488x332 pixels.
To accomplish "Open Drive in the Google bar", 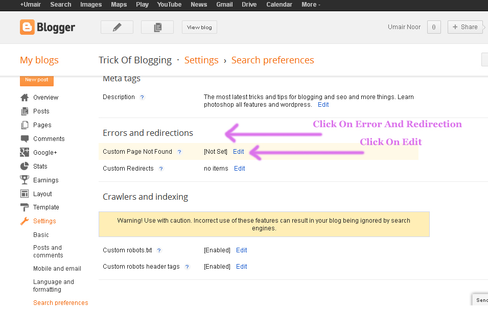I will pyautogui.click(x=249, y=5).
